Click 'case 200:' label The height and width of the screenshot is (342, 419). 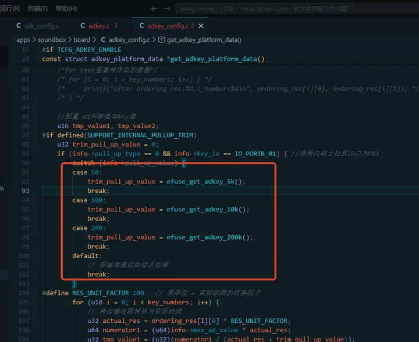click(x=88, y=228)
